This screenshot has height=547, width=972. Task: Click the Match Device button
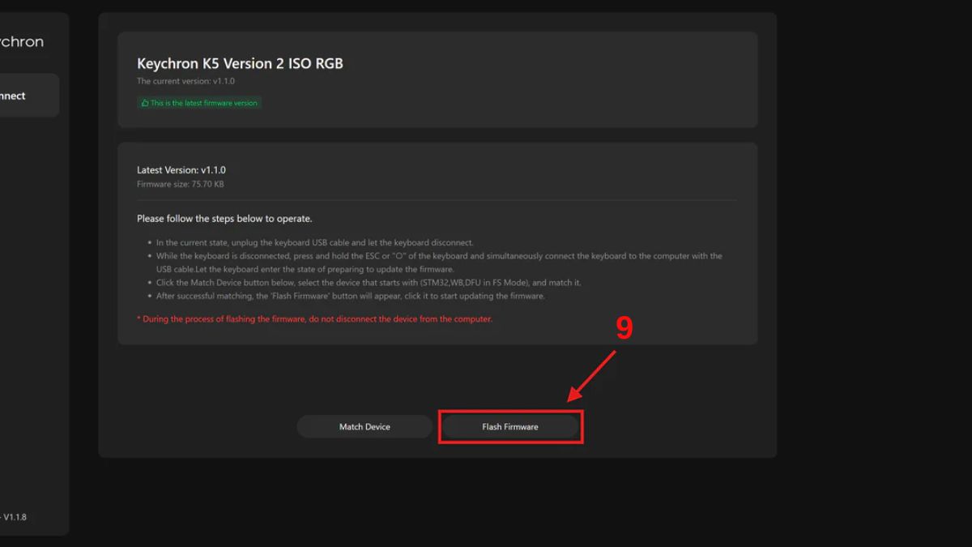(364, 425)
